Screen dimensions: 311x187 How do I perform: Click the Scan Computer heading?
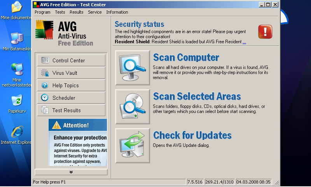point(186,58)
